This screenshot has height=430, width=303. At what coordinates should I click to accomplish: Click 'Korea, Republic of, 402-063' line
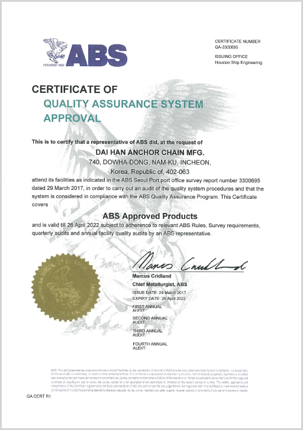(150, 172)
